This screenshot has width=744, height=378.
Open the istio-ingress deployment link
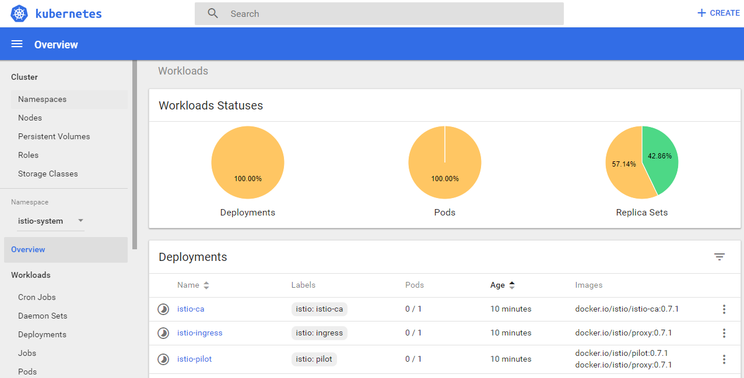click(199, 333)
